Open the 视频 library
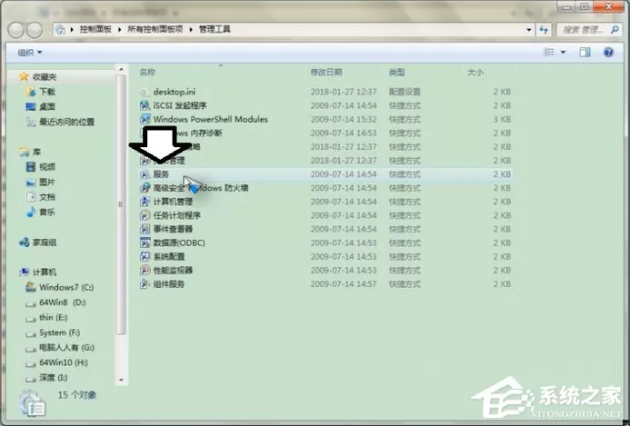The height and width of the screenshot is (426, 630). [47, 167]
